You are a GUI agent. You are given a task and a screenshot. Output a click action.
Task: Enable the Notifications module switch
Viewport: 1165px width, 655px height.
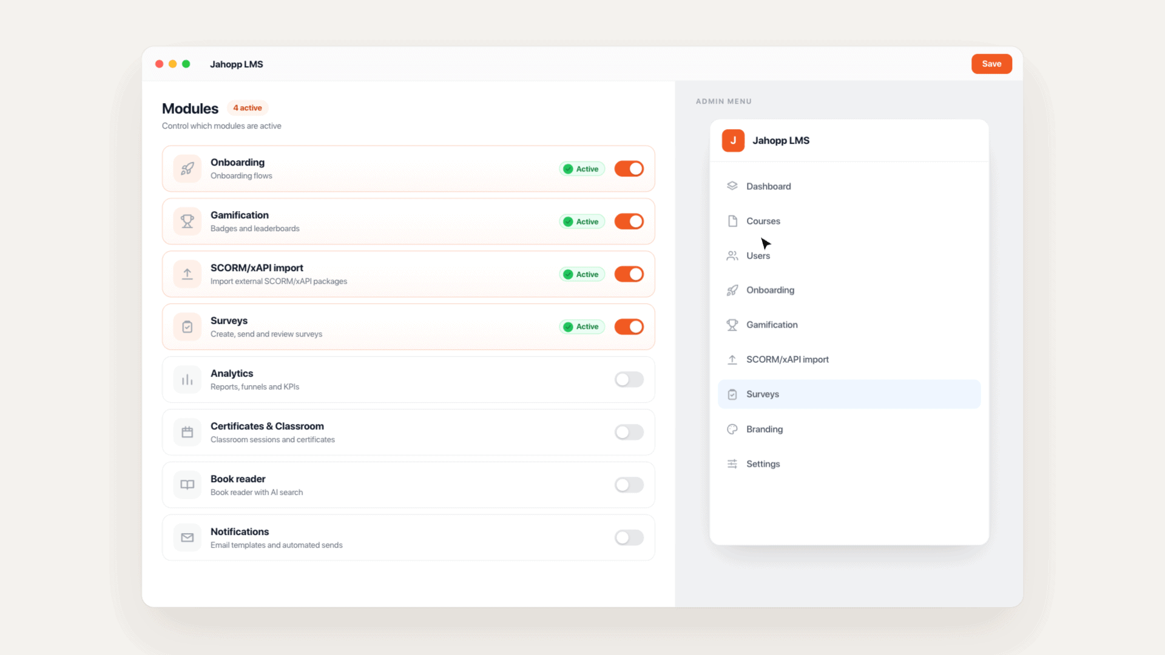(x=629, y=537)
